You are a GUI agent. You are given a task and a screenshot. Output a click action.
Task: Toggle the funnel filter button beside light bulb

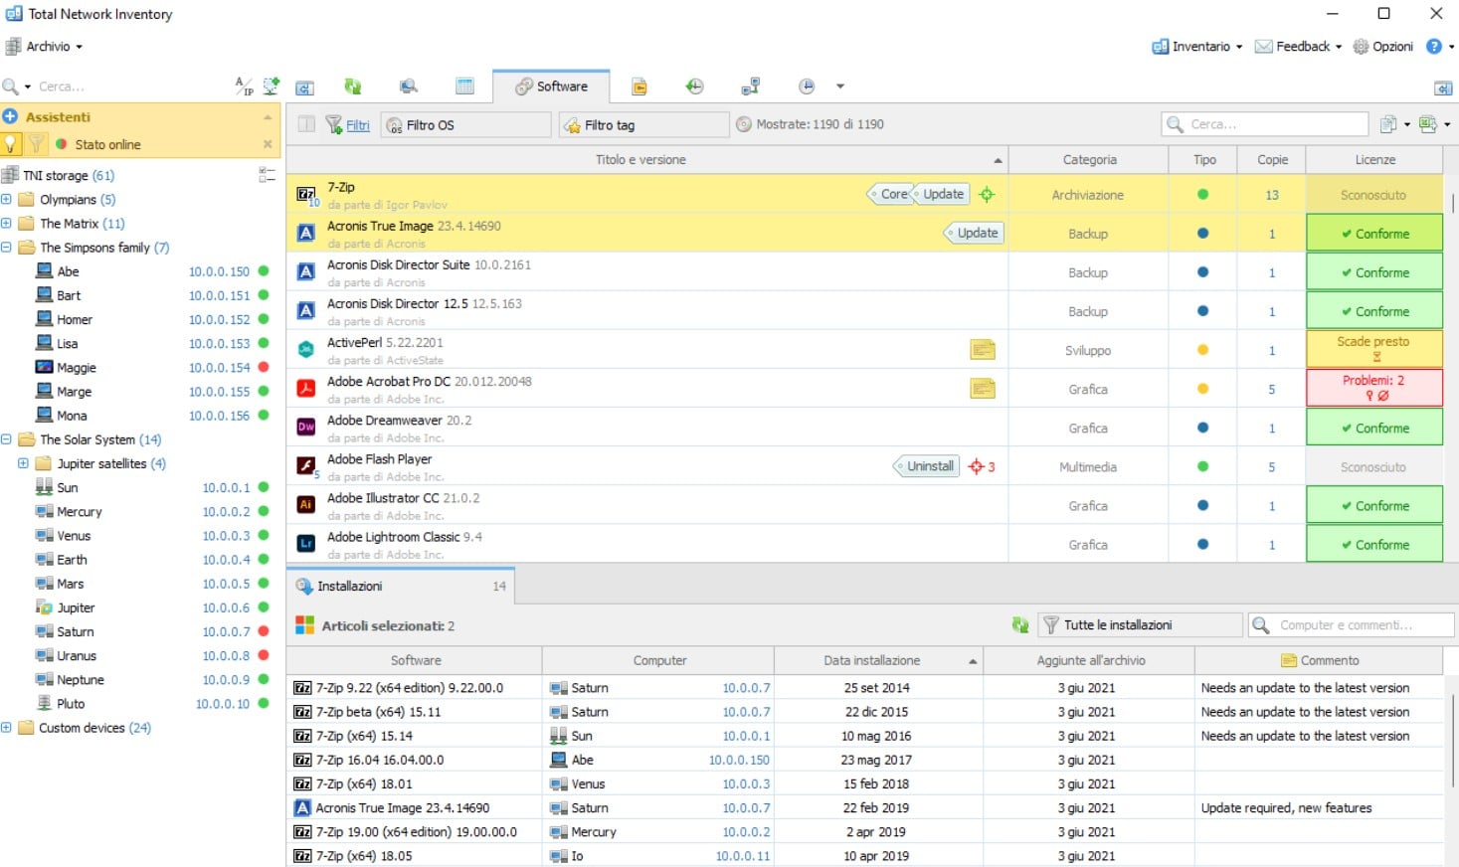click(x=36, y=144)
